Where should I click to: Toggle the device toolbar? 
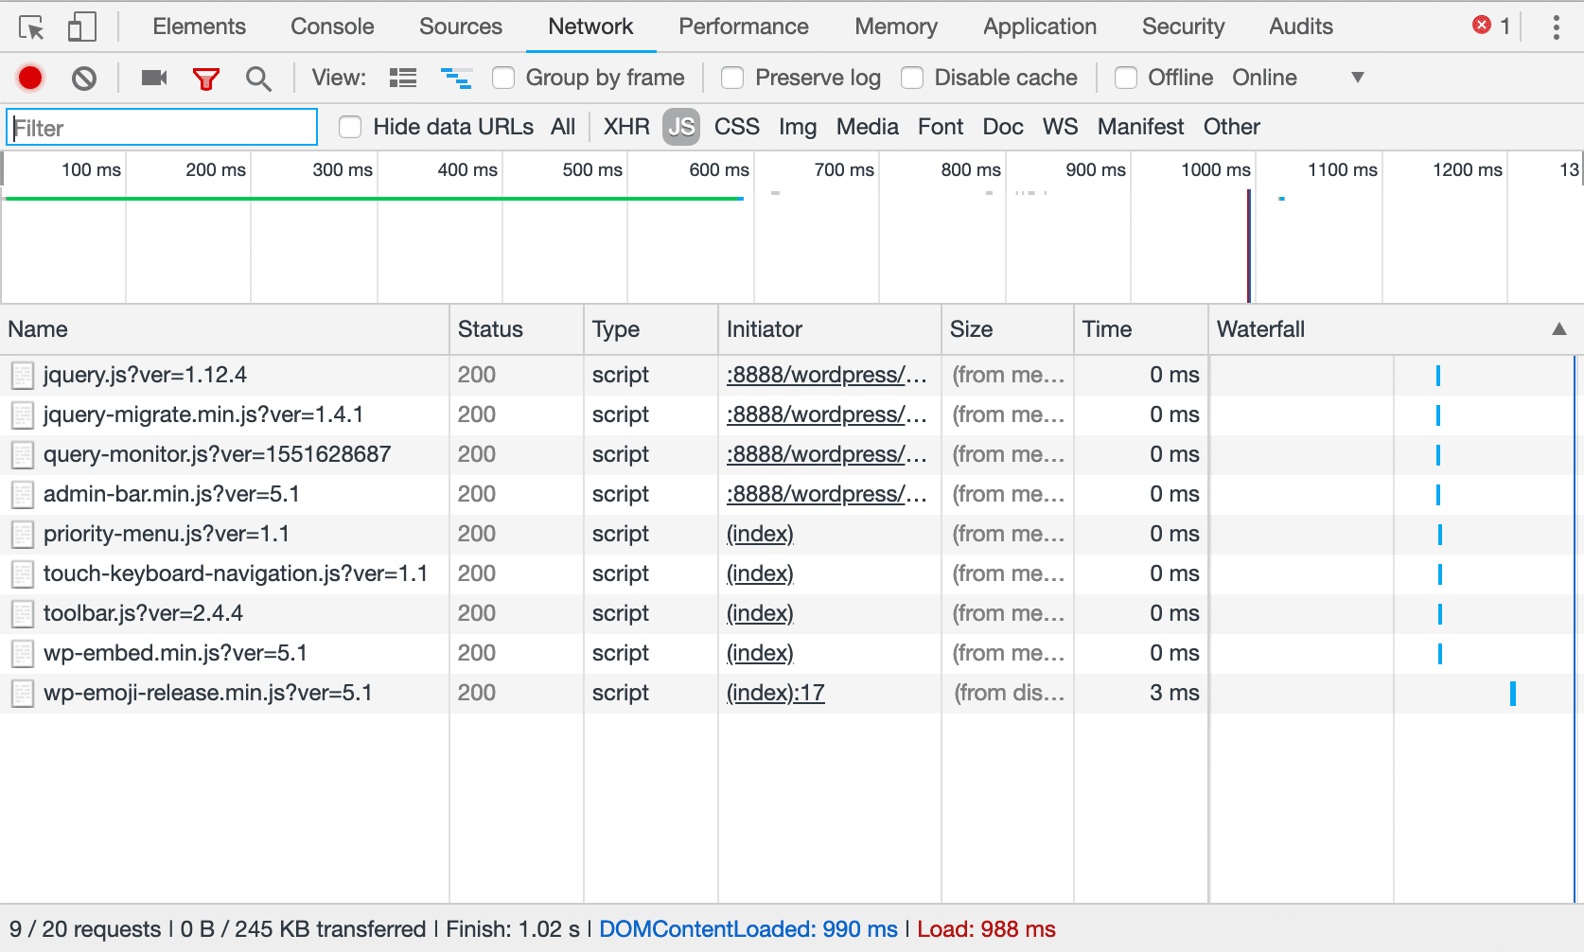tap(80, 26)
